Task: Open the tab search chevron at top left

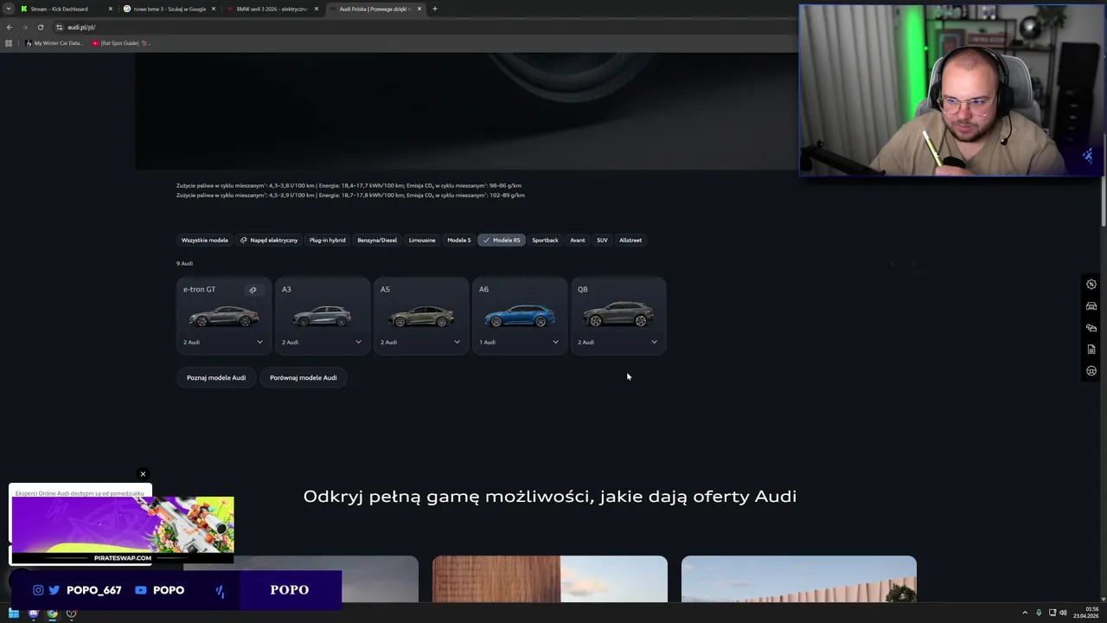Action: click(9, 9)
